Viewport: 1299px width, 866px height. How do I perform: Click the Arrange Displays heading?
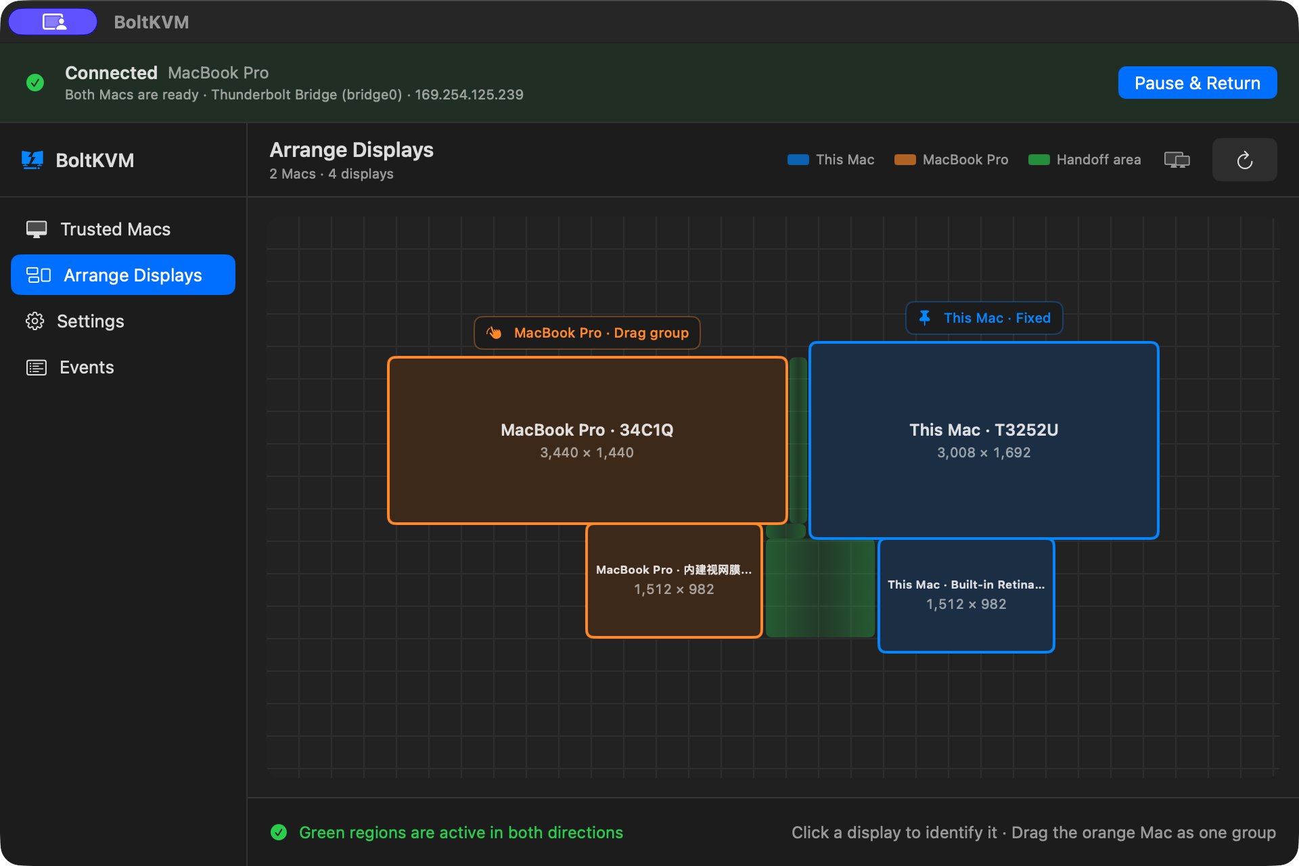(x=352, y=150)
